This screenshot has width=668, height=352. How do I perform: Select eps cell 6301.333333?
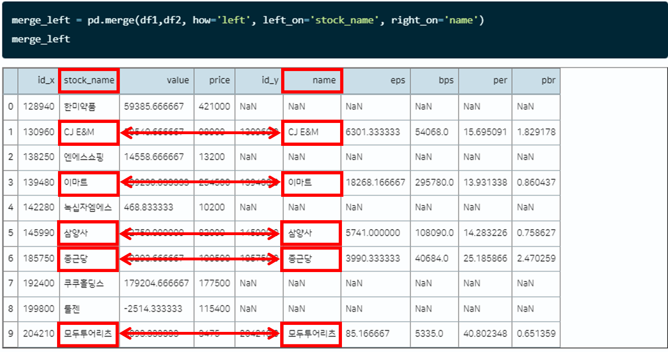pos(376,132)
